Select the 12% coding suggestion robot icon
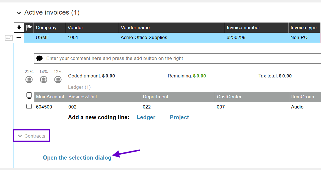 [58, 79]
